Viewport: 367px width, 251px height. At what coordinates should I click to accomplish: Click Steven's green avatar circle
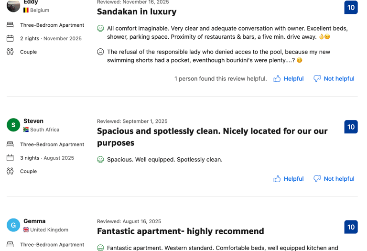tap(13, 125)
